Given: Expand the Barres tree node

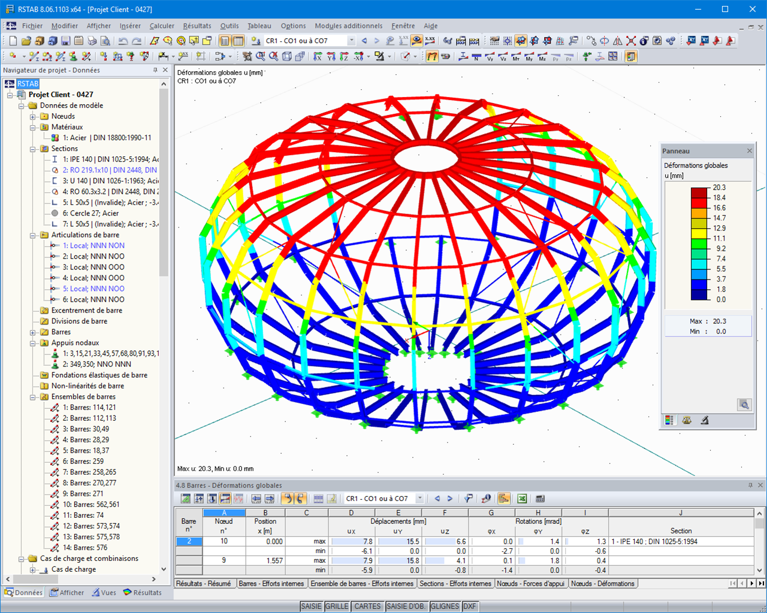Looking at the screenshot, I should (34, 332).
